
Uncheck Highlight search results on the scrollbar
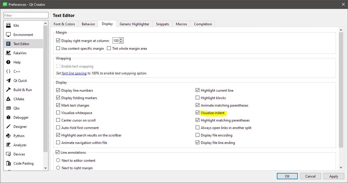(58, 135)
